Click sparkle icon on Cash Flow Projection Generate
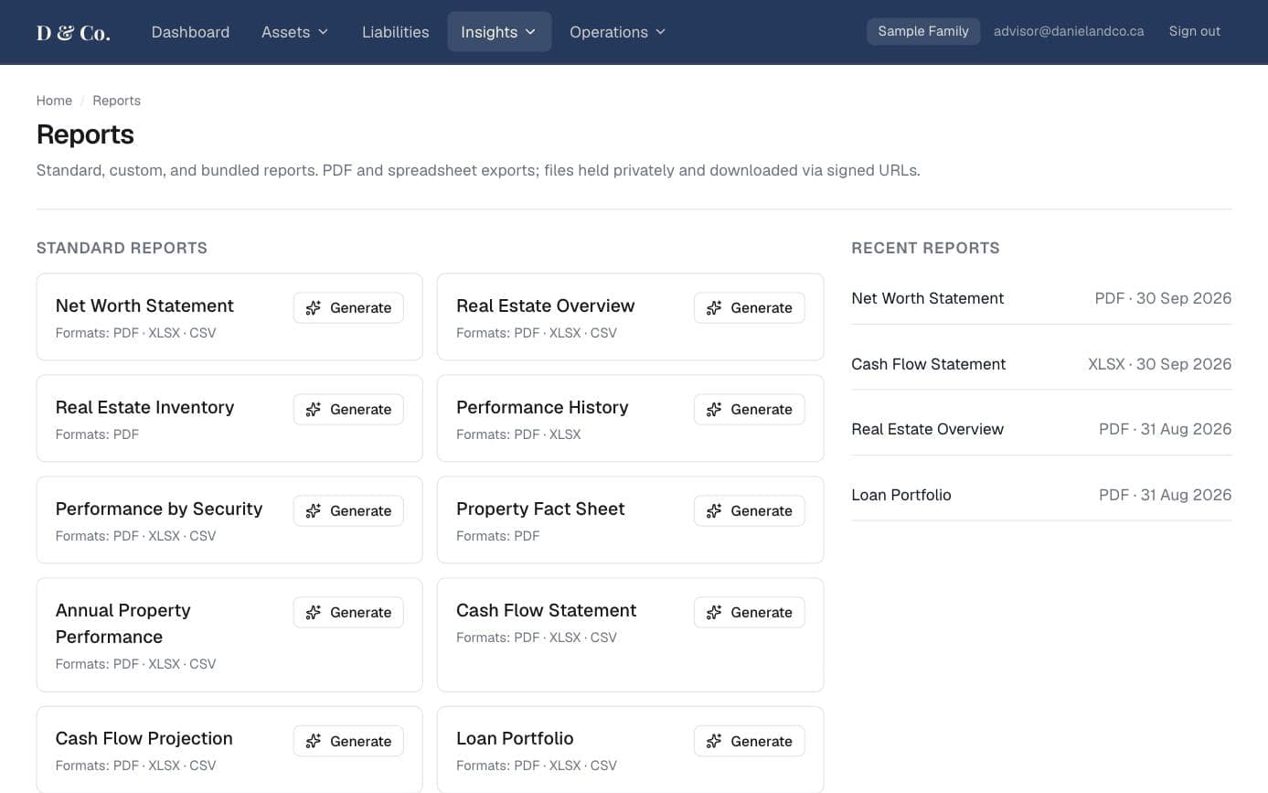The height and width of the screenshot is (793, 1268). [x=314, y=742]
